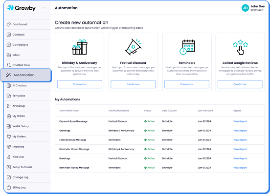270x194 pixels.
Task: Click the API Setup sliders icon
Action: [x=9, y=106]
